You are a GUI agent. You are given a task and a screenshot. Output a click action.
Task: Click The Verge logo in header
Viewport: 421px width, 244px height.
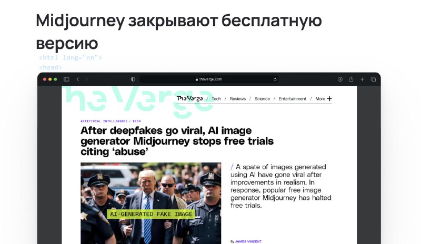tap(190, 98)
